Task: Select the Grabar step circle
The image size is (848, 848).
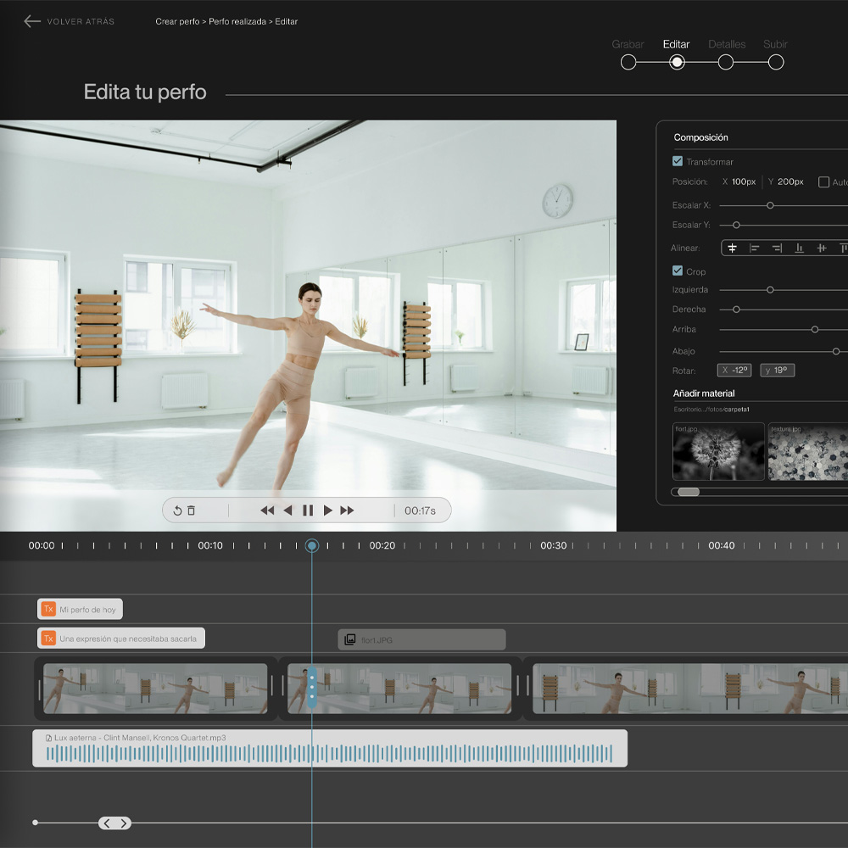Action: (x=628, y=62)
